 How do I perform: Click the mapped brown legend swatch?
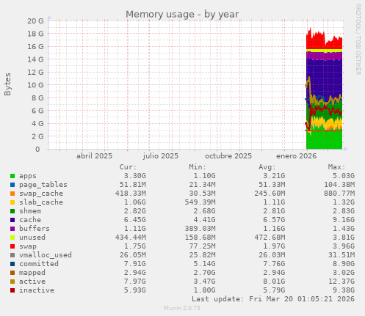tap(12, 273)
